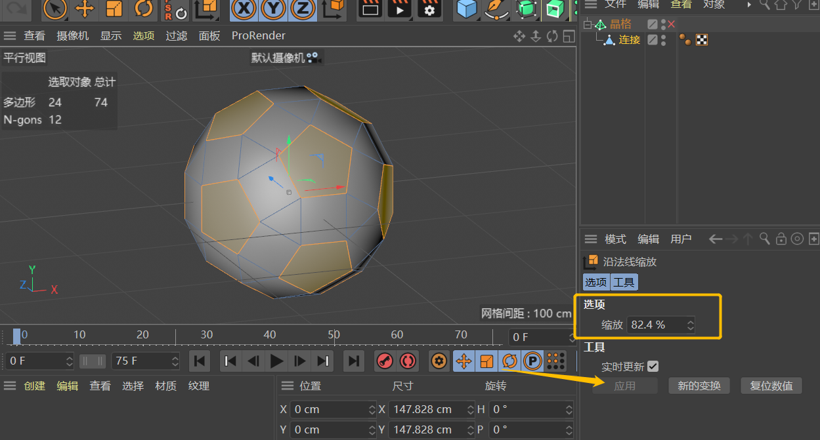
Task: Select the Rotate tool in top toolbar
Action: [143, 9]
